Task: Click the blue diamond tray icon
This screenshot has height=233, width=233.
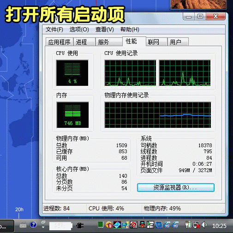Action: pos(117,225)
